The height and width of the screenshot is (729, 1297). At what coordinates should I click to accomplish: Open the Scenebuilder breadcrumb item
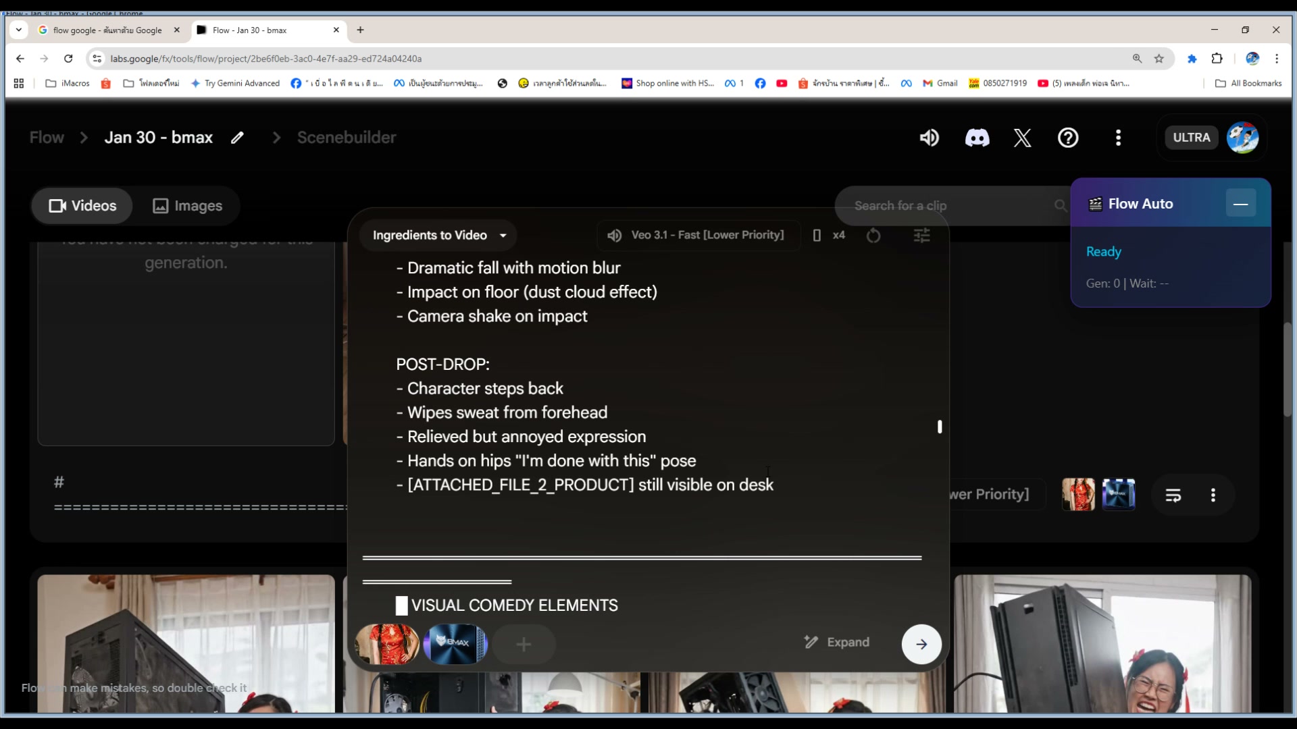coord(347,137)
